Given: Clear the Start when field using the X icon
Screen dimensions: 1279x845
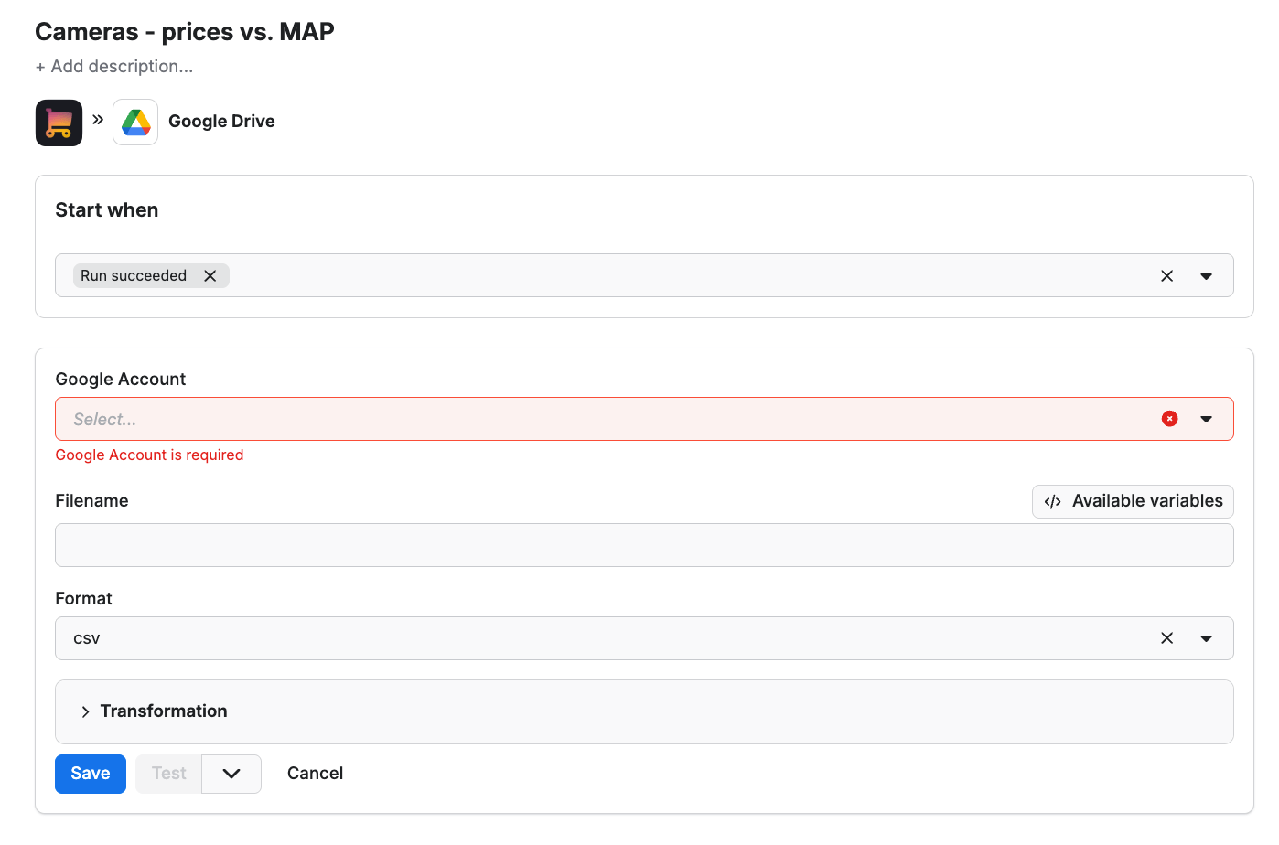Looking at the screenshot, I should 1167,274.
